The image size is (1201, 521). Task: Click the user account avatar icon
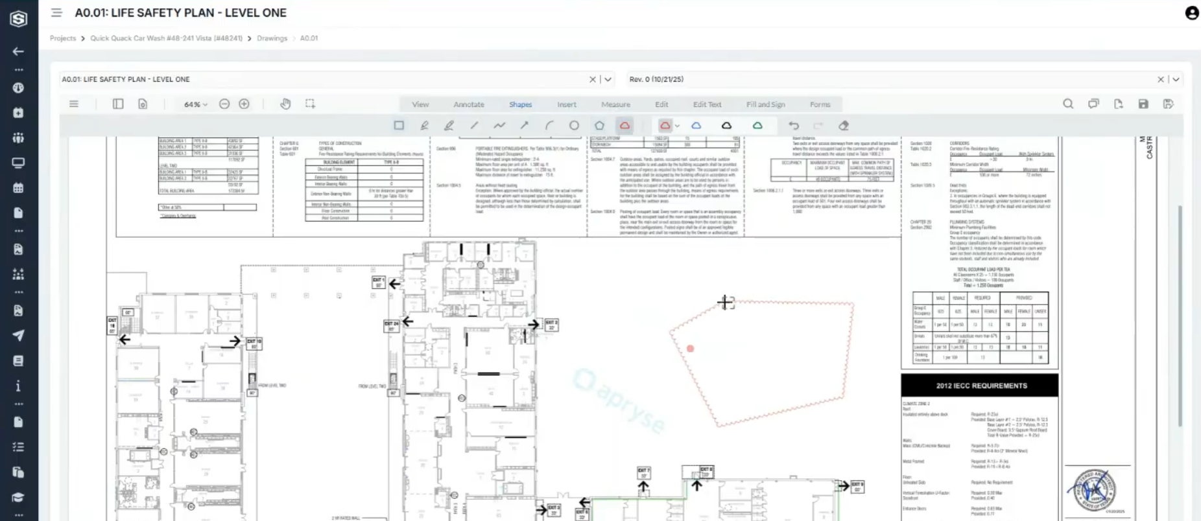pyautogui.click(x=1192, y=13)
